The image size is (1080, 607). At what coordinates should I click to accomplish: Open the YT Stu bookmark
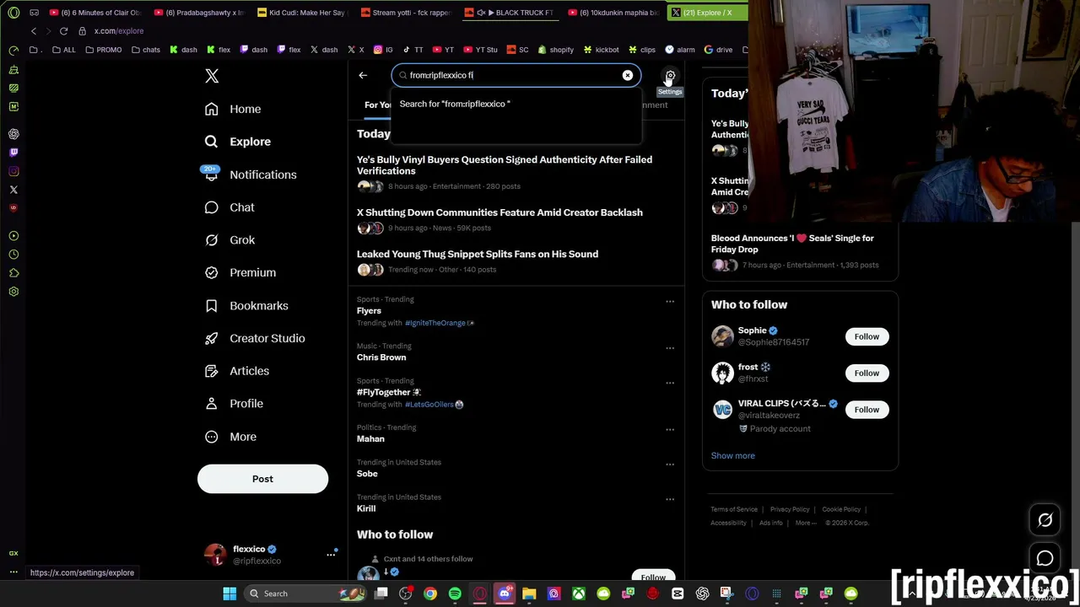pos(481,50)
